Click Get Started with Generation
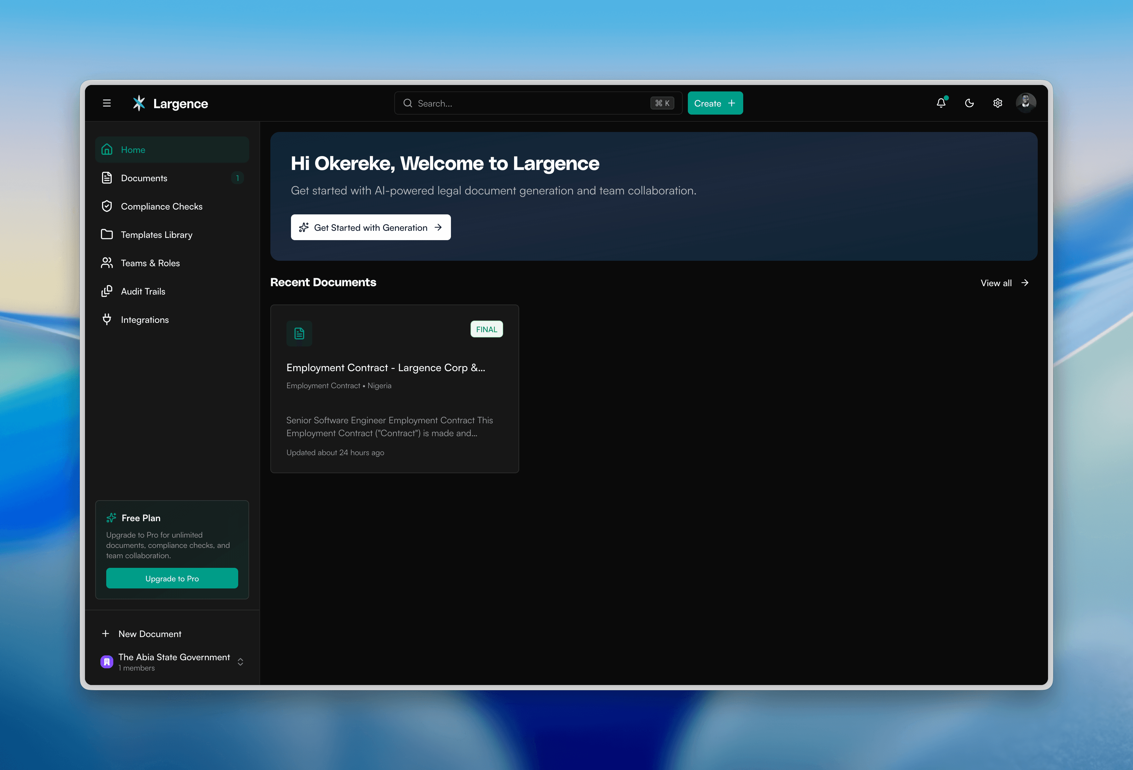Screen dimensions: 1133x770 tap(370, 227)
